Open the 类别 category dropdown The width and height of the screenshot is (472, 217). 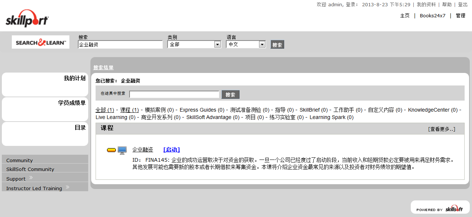217,44
